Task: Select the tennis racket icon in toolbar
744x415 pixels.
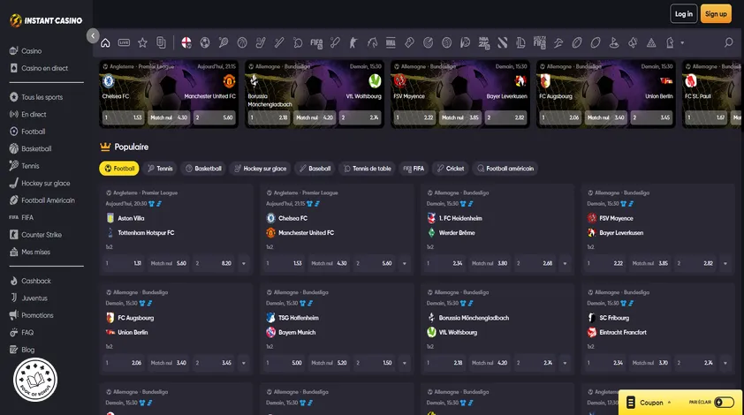Action: point(224,42)
